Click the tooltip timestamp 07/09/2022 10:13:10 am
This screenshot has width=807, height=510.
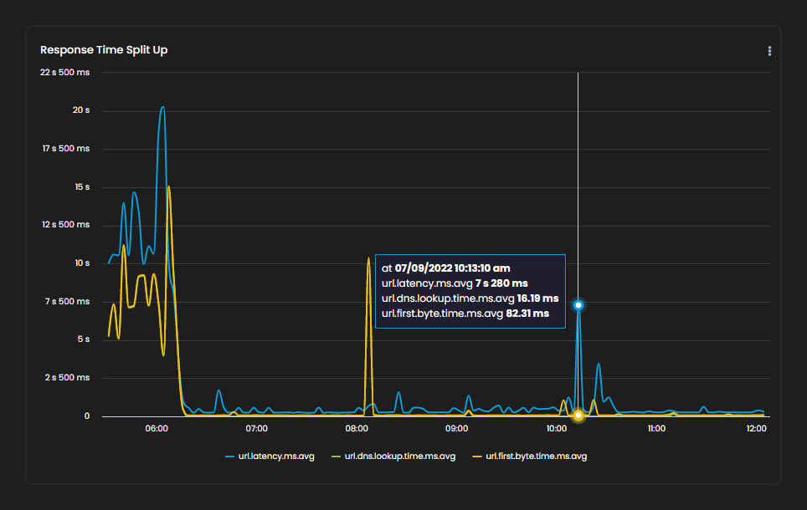tap(452, 268)
